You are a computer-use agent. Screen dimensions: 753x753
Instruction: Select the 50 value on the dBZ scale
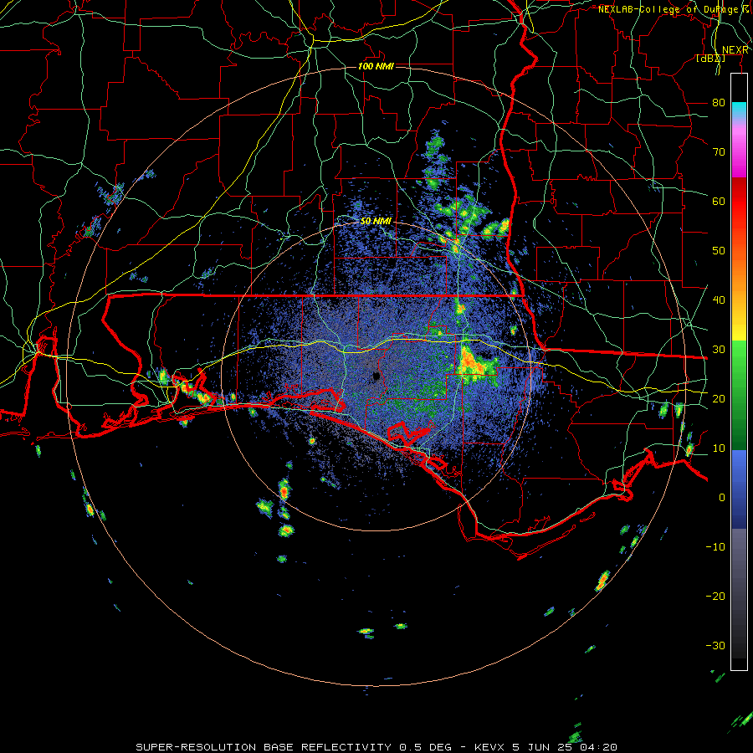pyautogui.click(x=719, y=251)
